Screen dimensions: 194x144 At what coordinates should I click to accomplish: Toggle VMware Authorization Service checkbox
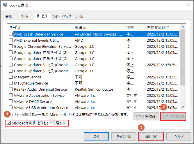tap(11, 95)
